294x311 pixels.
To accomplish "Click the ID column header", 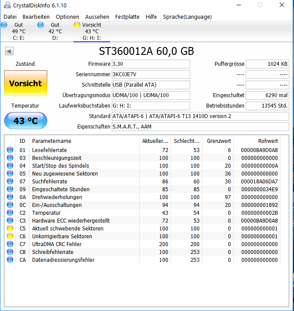I will tap(22, 141).
